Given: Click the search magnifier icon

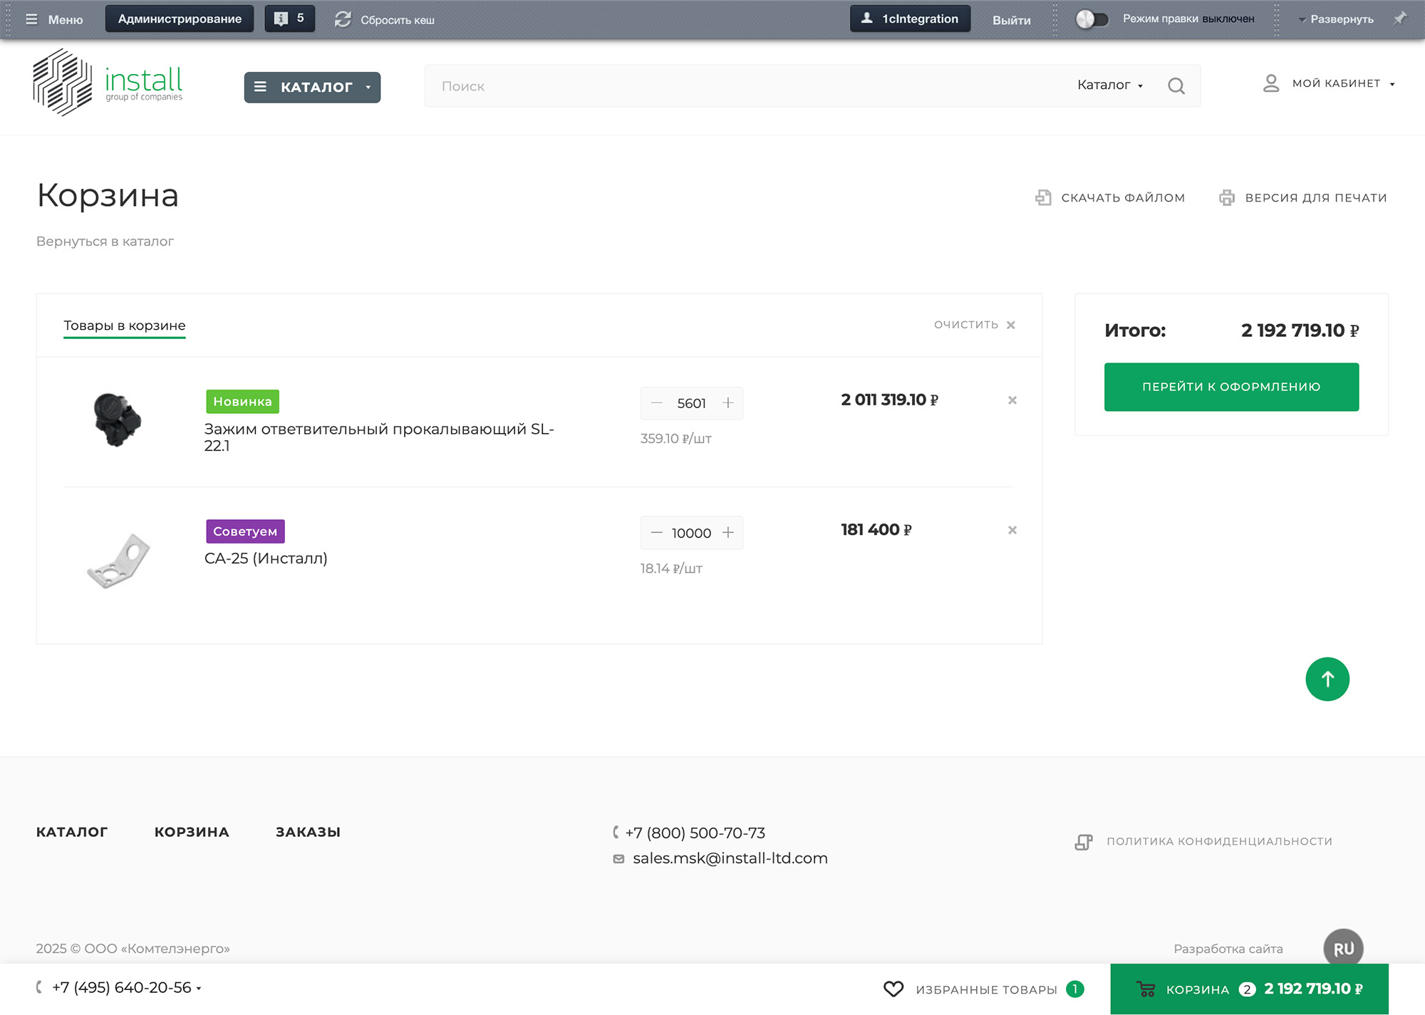Looking at the screenshot, I should point(1176,86).
